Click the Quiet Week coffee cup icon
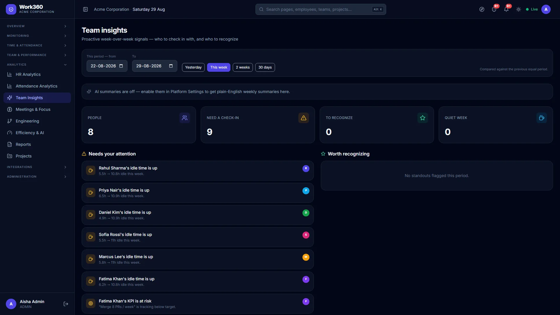This screenshot has height=315, width=560. click(542, 118)
